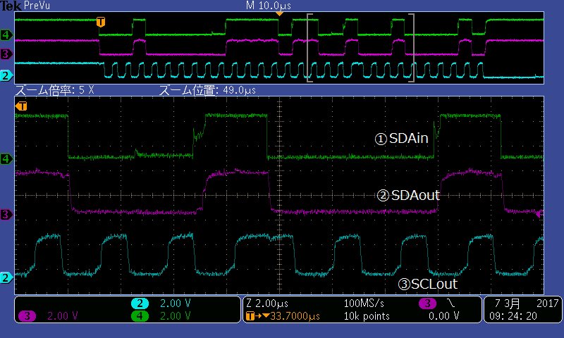Click channel 3 scale 2.00 V value

pos(63,316)
